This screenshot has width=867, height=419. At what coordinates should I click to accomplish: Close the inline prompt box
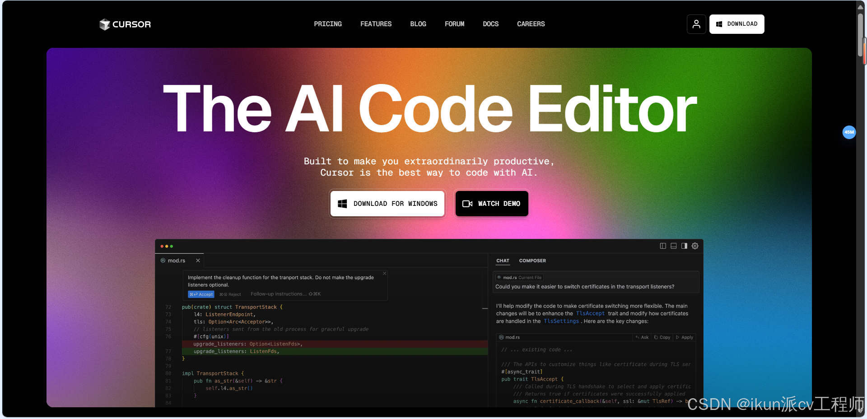(384, 273)
